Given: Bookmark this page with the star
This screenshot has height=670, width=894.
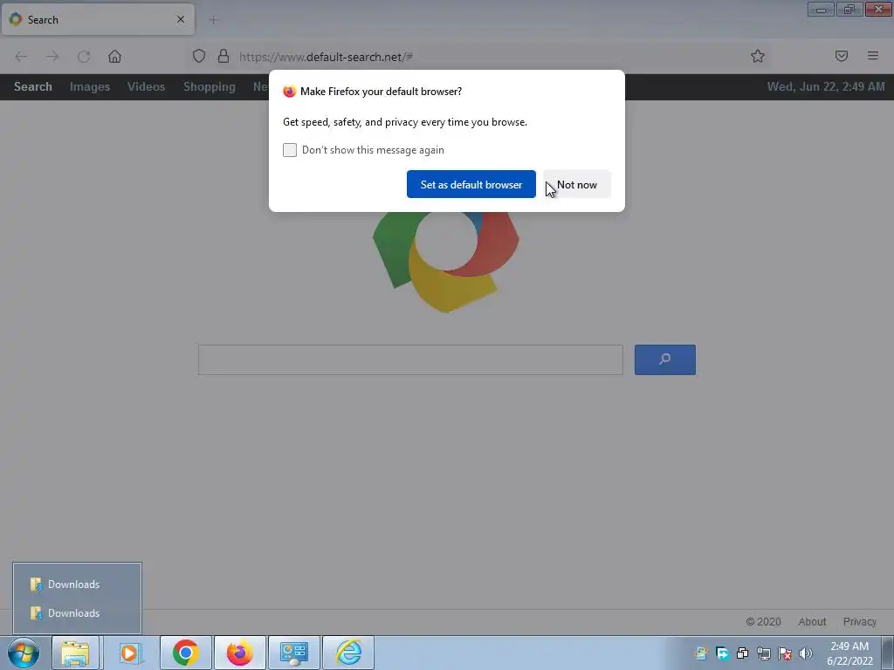Looking at the screenshot, I should (757, 57).
